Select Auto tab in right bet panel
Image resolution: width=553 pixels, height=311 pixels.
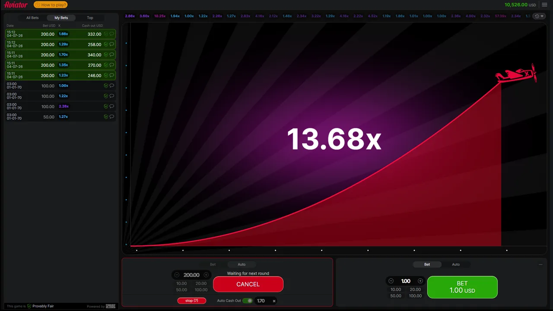(456, 264)
